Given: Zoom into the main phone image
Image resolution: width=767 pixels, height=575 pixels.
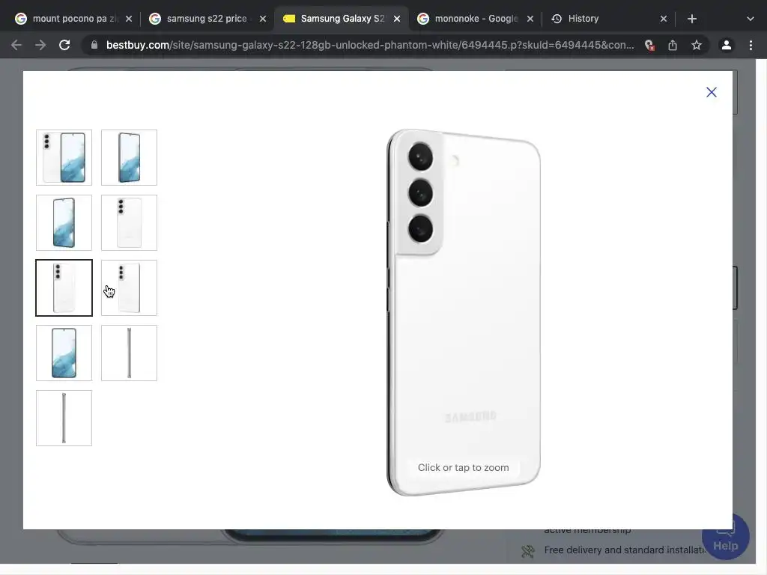Looking at the screenshot, I should tap(463, 313).
